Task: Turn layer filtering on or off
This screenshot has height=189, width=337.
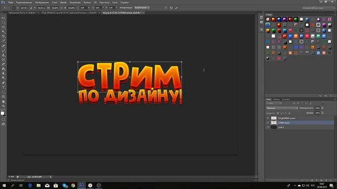Action: point(323,103)
